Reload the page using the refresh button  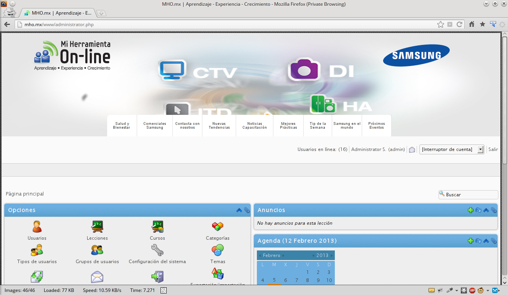click(x=460, y=24)
